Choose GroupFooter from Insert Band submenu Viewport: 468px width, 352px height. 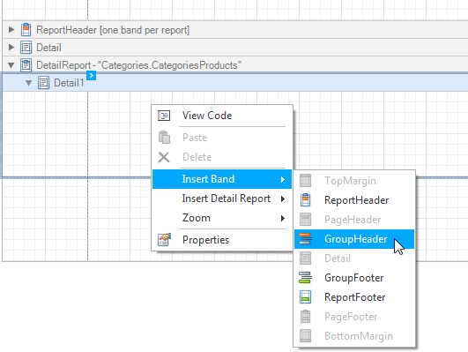pyautogui.click(x=354, y=278)
